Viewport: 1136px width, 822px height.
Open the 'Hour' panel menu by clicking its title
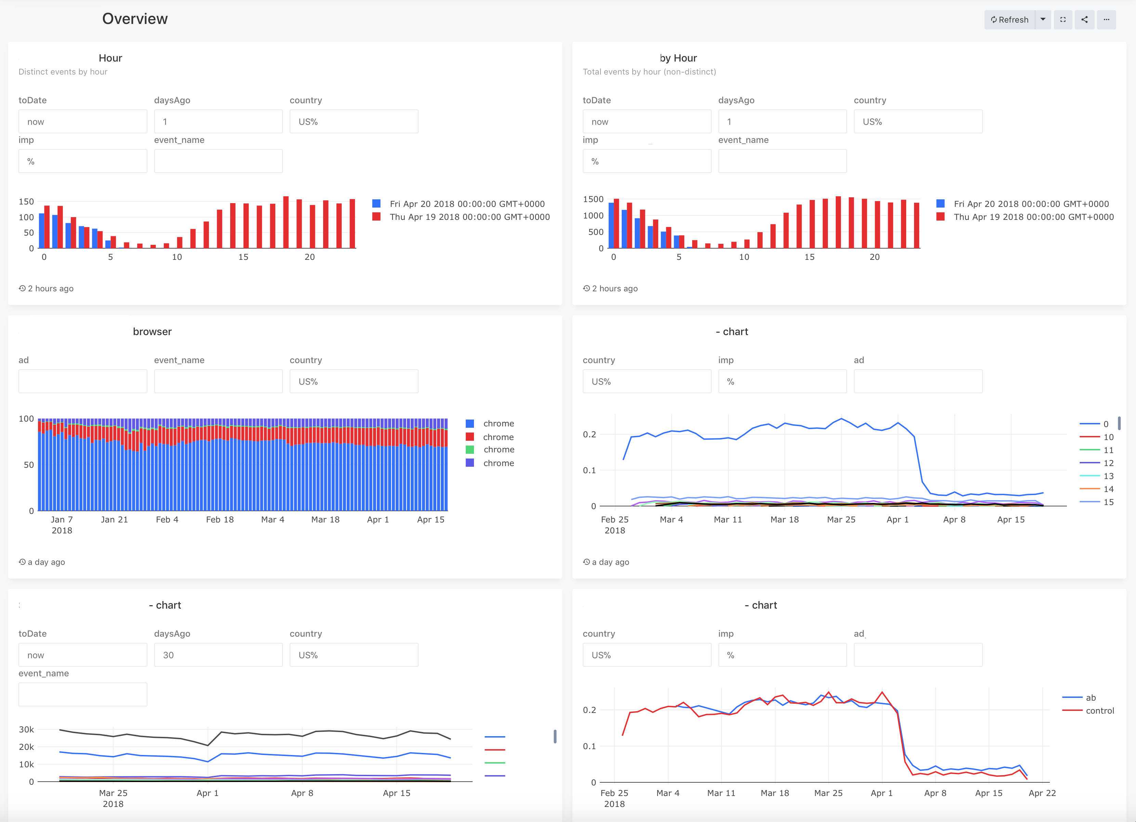[x=110, y=57]
